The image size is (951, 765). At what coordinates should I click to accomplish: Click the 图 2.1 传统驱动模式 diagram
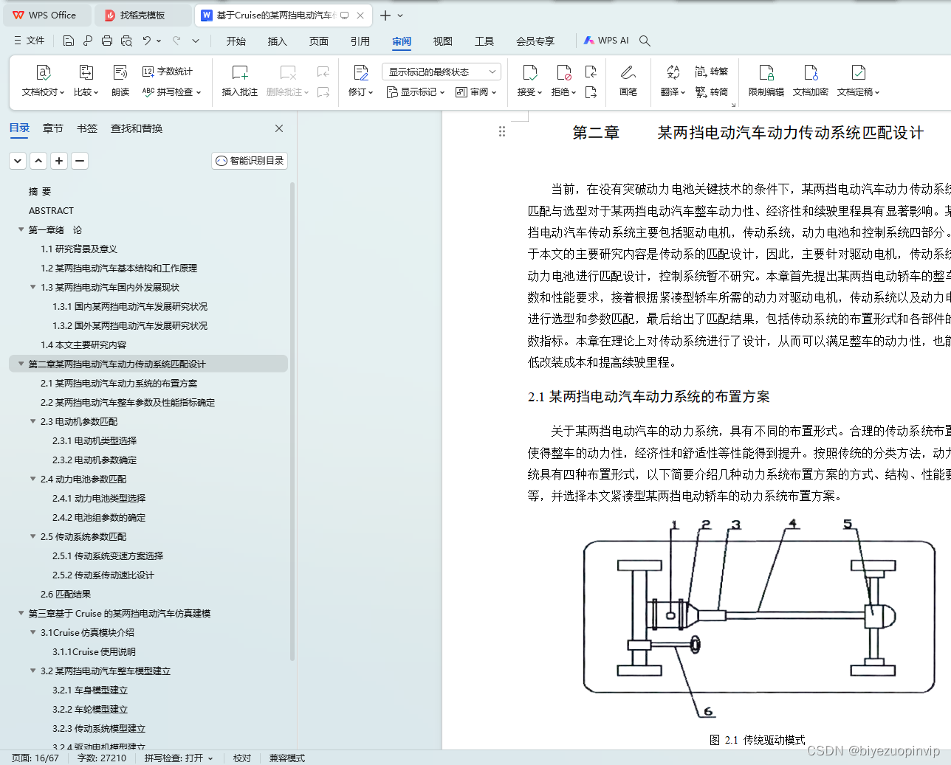760,618
